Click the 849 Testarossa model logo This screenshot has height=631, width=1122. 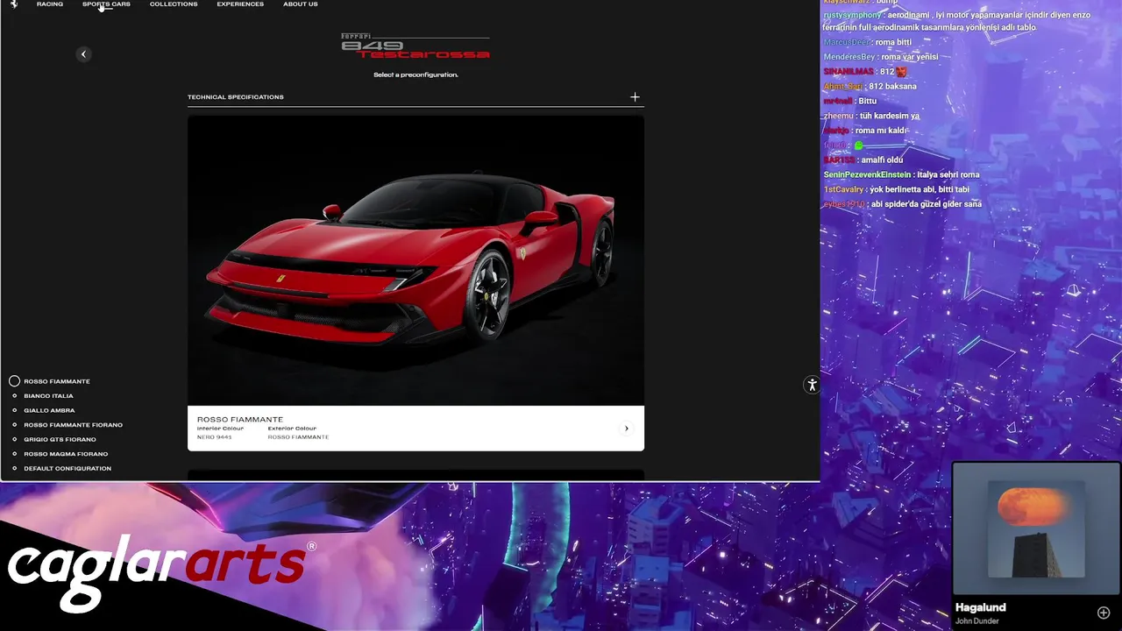[x=415, y=47]
